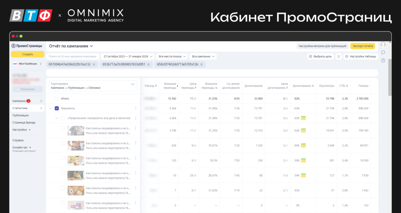Select checkbox for «Правильный» панкреатин publication
The image size is (401, 213).
tap(63, 118)
